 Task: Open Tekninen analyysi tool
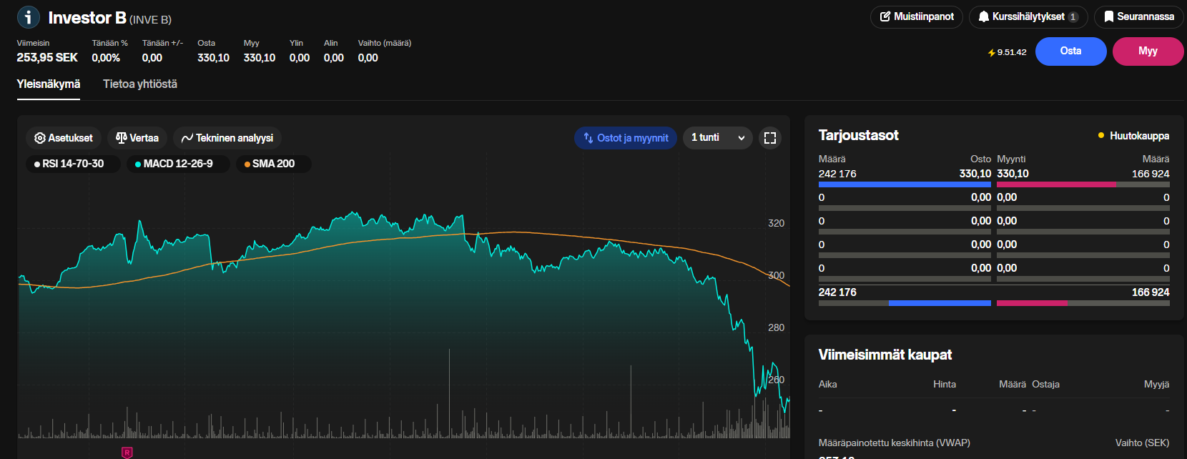(x=227, y=138)
